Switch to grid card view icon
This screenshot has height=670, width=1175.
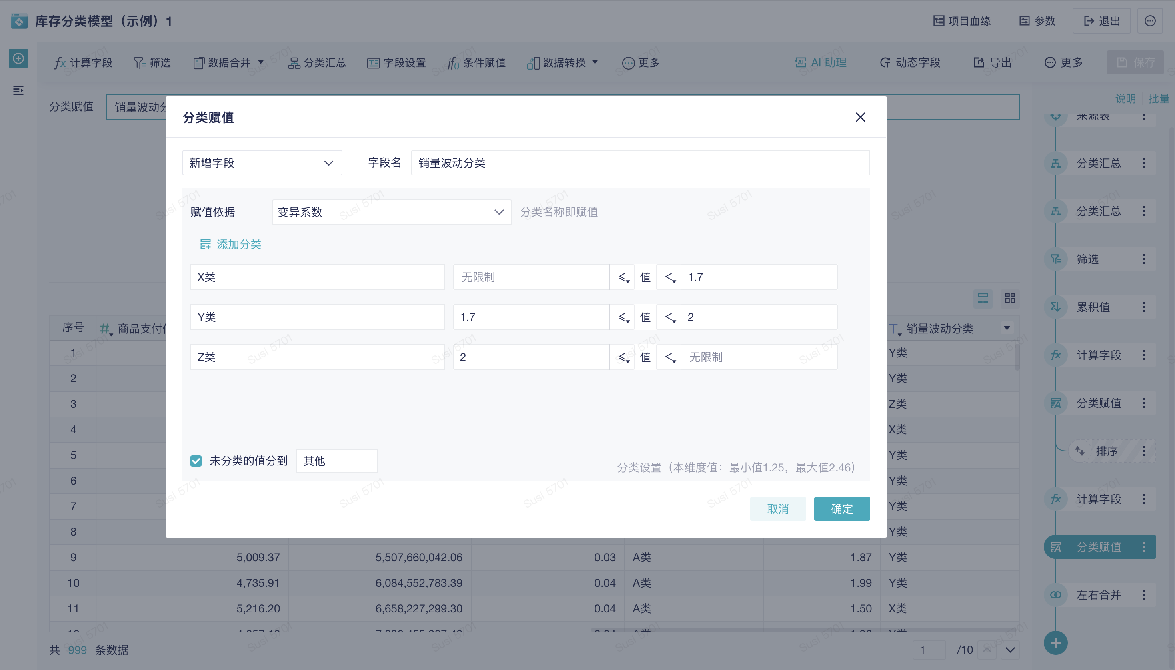tap(1010, 299)
